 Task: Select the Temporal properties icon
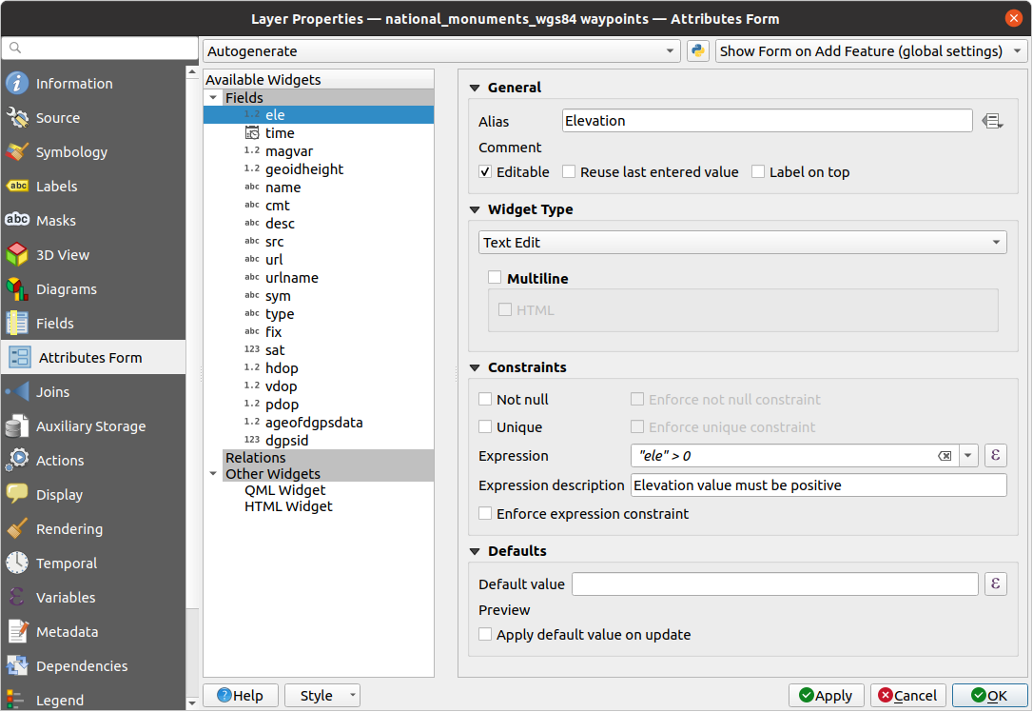[x=20, y=563]
